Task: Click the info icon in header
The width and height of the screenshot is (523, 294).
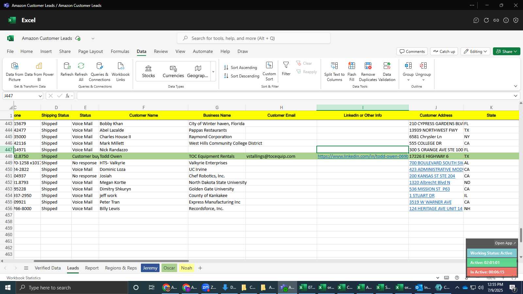Action: (x=506, y=20)
